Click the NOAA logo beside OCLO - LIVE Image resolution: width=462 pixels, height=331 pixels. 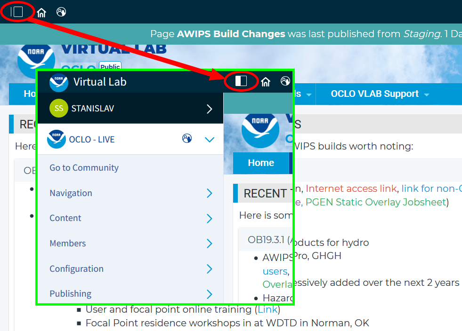pyautogui.click(x=56, y=139)
